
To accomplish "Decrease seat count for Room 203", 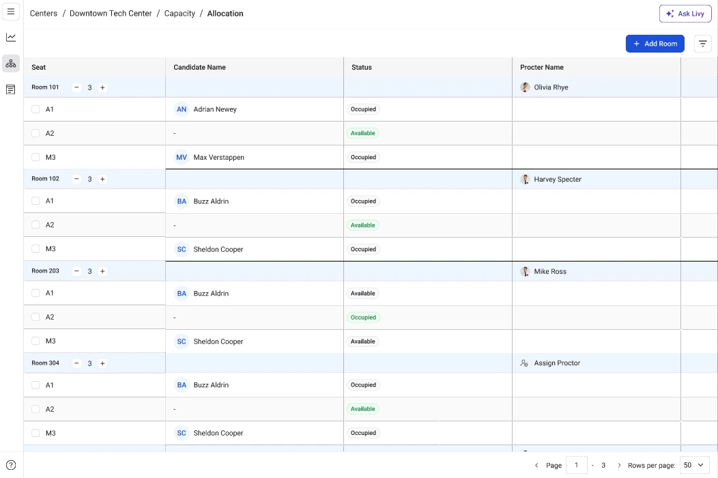I will [77, 271].
